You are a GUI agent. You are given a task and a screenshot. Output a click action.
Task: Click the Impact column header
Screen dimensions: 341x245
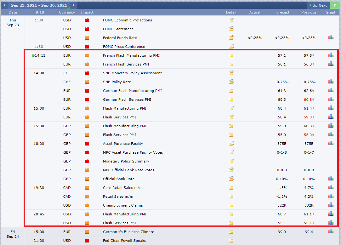pos(87,12)
